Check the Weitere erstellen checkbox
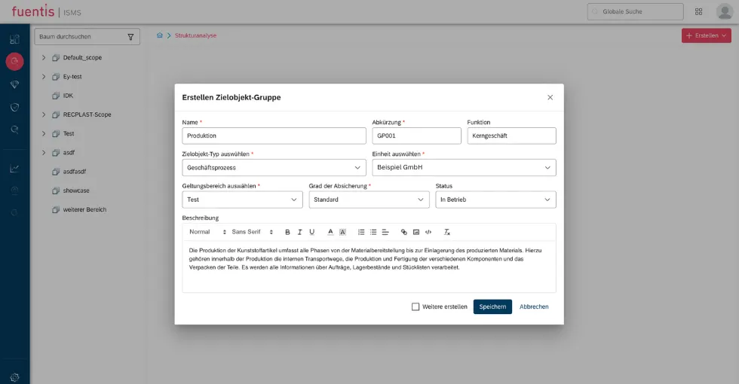 (415, 307)
